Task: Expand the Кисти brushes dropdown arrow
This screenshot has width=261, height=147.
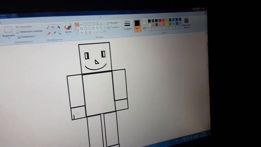Action: pos(69,34)
